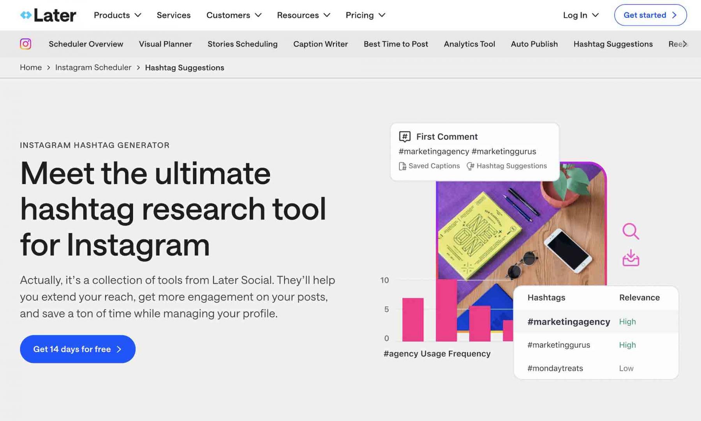Click breadcrumb chevron after Home
Image resolution: width=701 pixels, height=421 pixels.
coord(48,68)
